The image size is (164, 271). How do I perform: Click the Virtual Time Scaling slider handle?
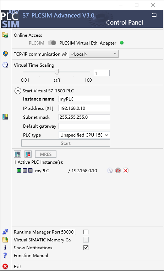[x=56, y=72]
